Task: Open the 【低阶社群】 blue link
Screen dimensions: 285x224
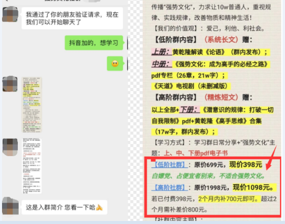Action: coord(169,165)
